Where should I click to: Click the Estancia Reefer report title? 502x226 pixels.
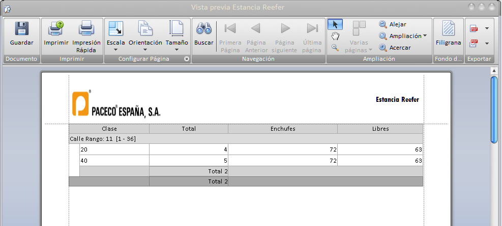coord(397,100)
